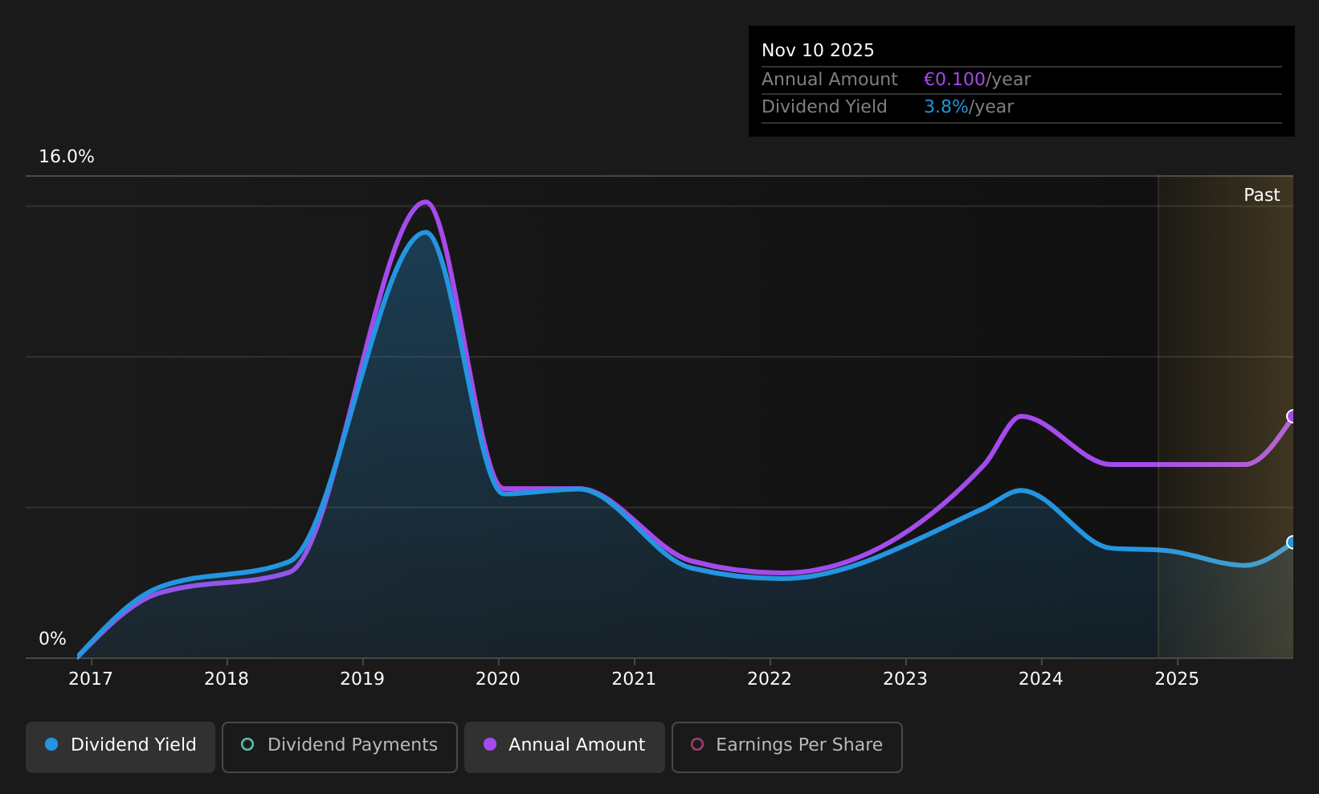Click the Past region label

click(1261, 195)
